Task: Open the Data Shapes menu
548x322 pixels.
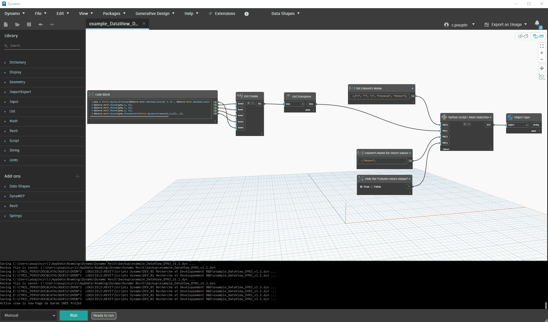Action: pyautogui.click(x=285, y=13)
